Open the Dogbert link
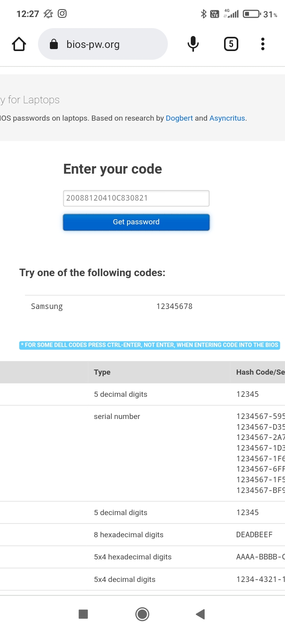The image size is (285, 633). coord(179,118)
